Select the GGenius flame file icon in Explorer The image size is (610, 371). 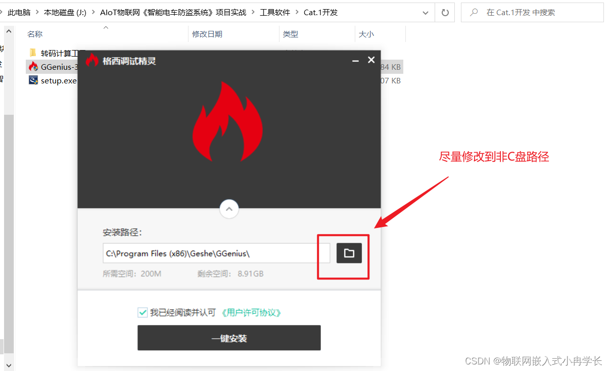coord(33,67)
